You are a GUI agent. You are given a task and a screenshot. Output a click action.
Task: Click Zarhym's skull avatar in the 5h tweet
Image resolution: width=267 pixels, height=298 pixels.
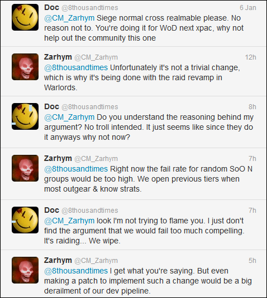[25, 270]
